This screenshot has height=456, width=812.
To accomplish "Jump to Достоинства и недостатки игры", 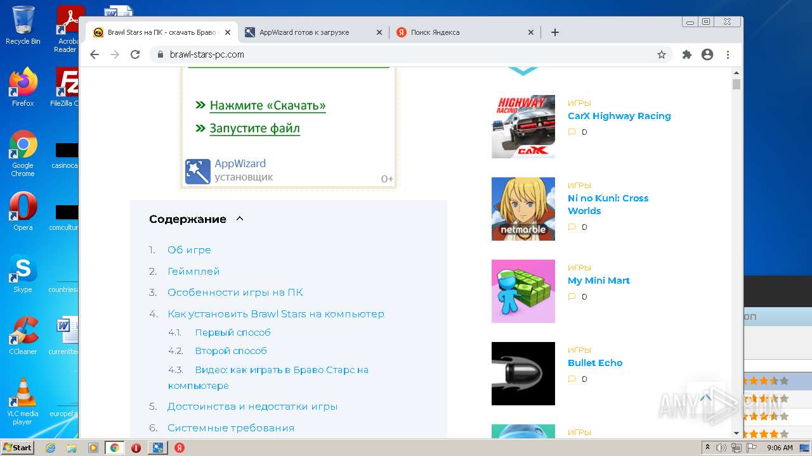I will coord(252,407).
